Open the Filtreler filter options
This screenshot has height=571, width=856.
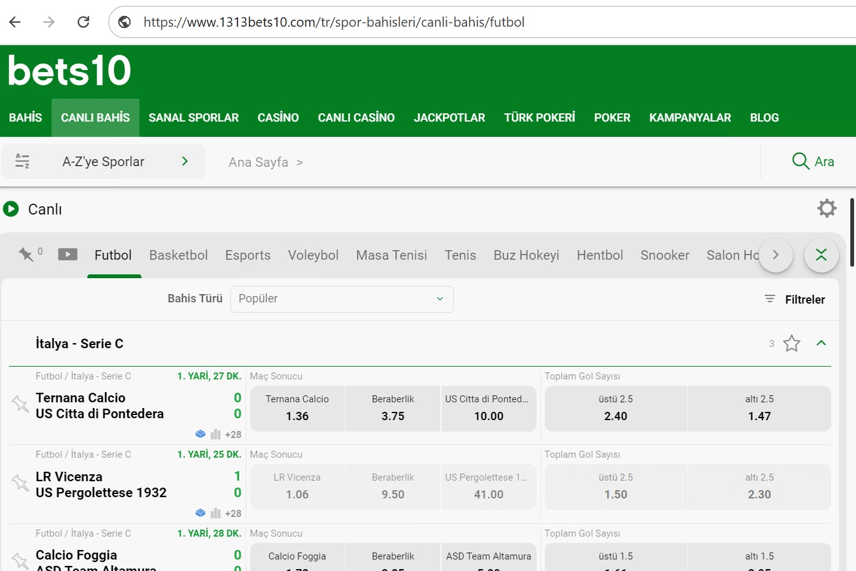coord(794,299)
